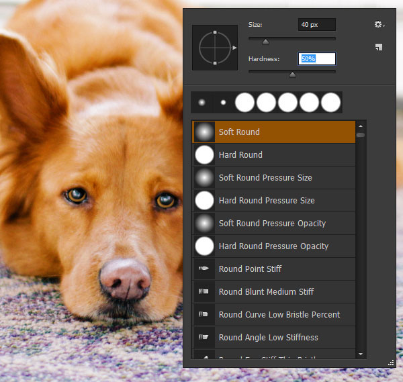Select the sixth recent brush circle

(309, 103)
